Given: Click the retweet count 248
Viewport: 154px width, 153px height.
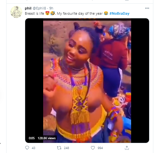Looking at the screenshot, I should coord(66,148).
